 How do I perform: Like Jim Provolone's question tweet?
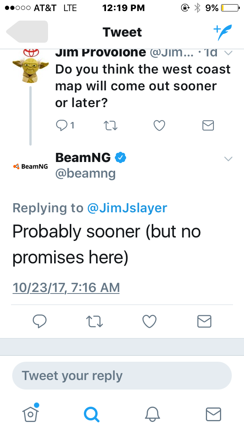(159, 125)
